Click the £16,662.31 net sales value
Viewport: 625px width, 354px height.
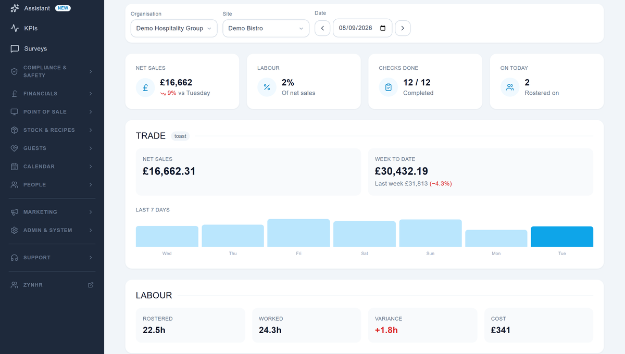click(x=169, y=171)
